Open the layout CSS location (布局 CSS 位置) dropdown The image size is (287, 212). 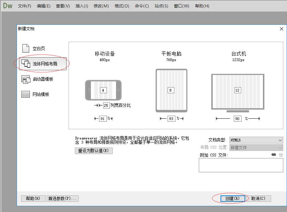(256, 148)
